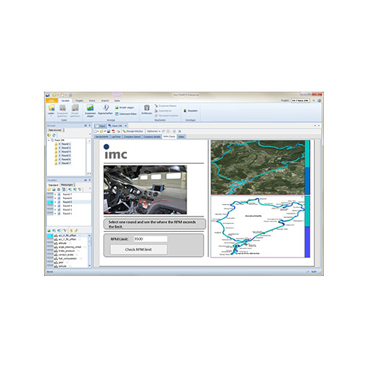The image size is (367, 367).
Task: Select the Messungen tab in Variables panel
Action: tap(67, 185)
